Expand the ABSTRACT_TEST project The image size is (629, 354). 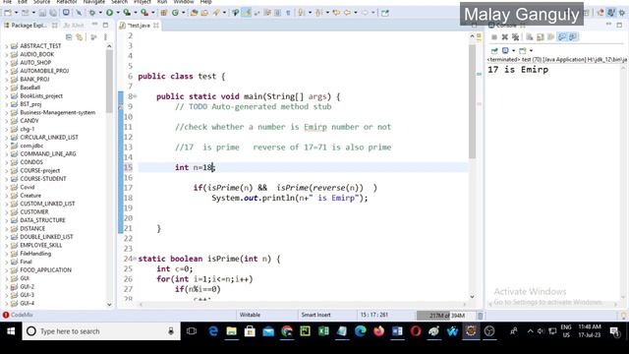tap(6, 46)
